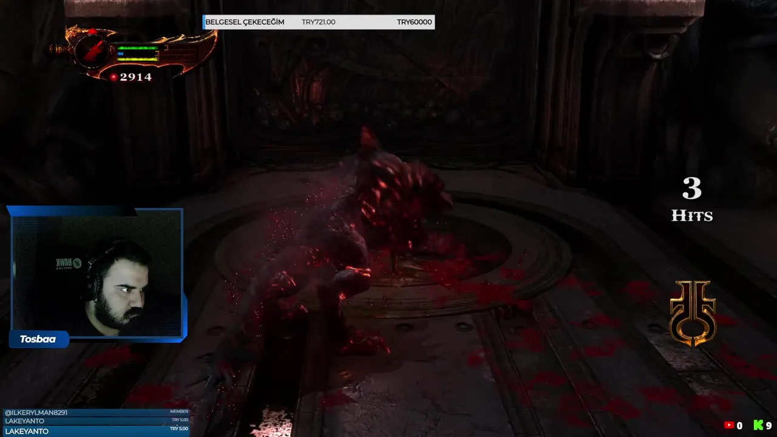The width and height of the screenshot is (777, 437).
Task: Click the red orb count 2914
Action: coord(135,77)
